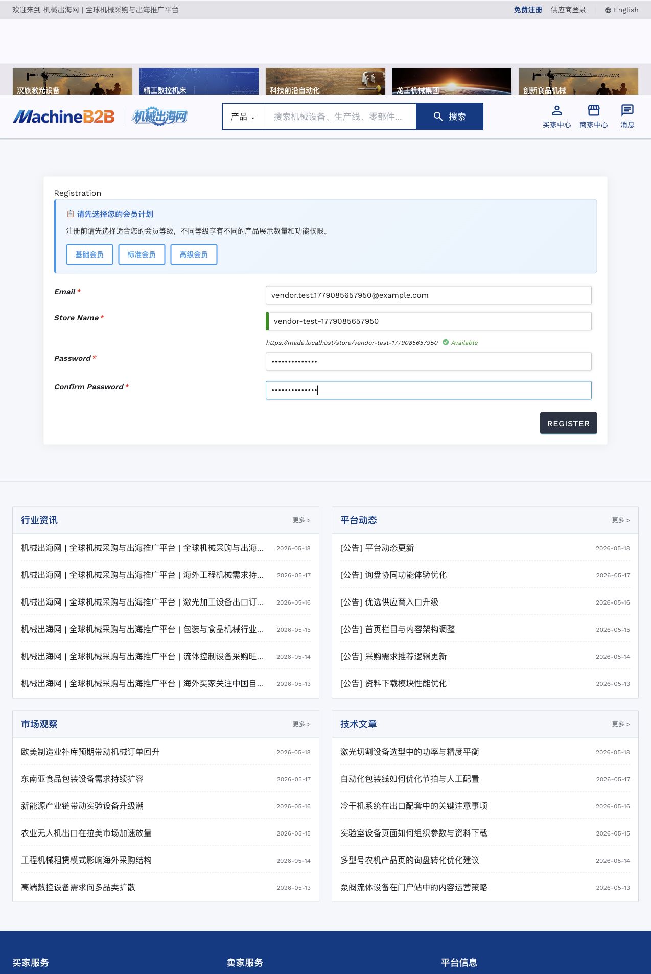Click the MachineB2B logo
Screen dimensions: 651x974
point(64,117)
